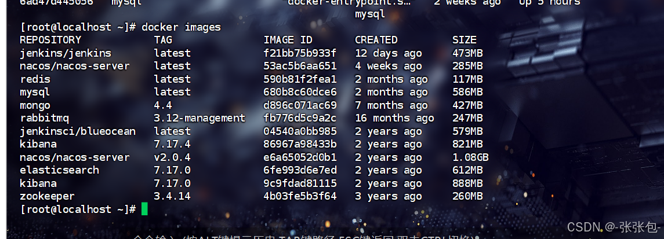Click size value 1.08GB

tap(470, 157)
